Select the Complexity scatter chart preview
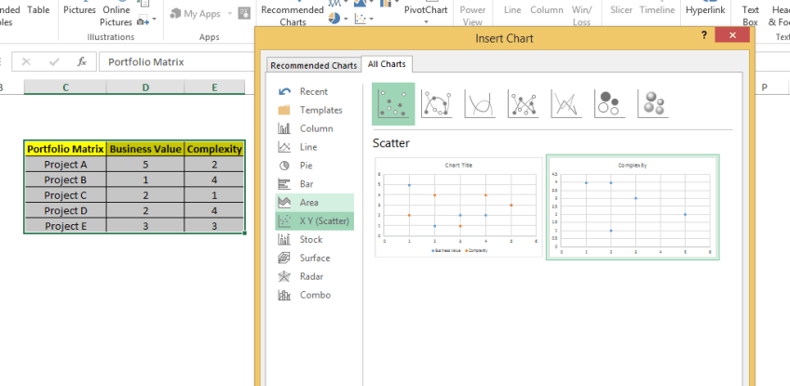This screenshot has width=790, height=386. 632,207
